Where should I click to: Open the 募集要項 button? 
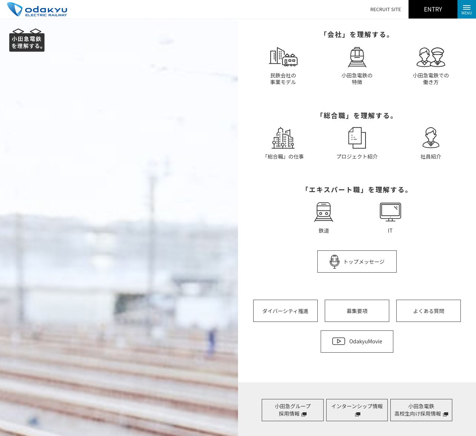pos(357,311)
